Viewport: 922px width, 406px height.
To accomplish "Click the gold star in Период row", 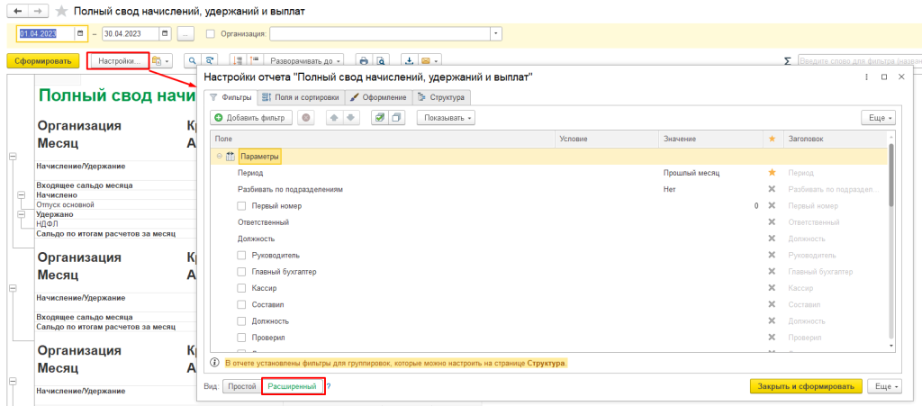I will pyautogui.click(x=771, y=172).
